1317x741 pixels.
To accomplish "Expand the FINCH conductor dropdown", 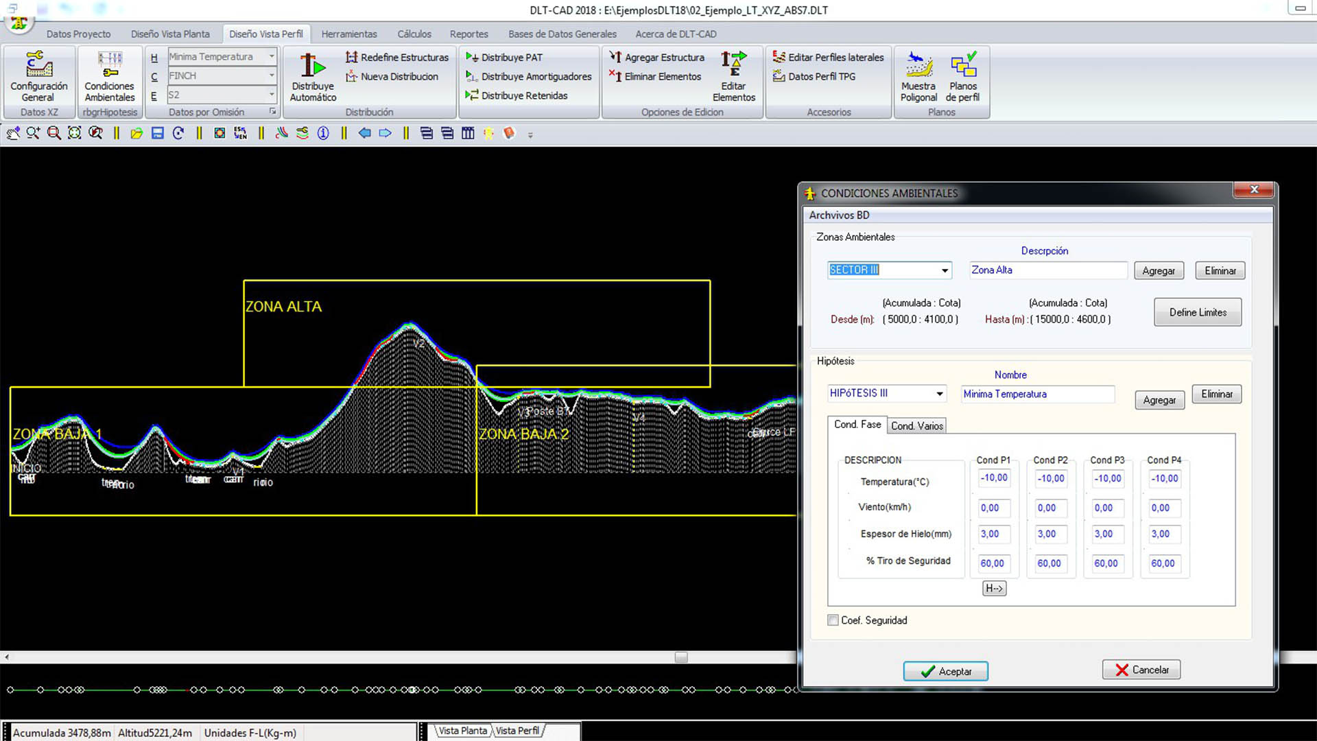I will click(x=272, y=75).
